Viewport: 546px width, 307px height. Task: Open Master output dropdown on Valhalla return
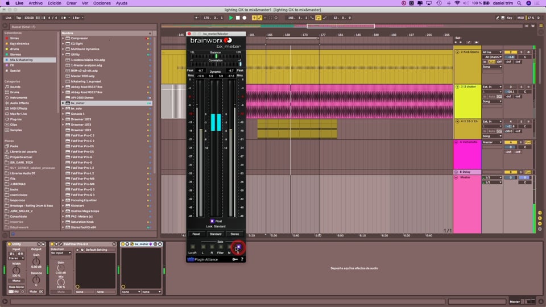pos(492,142)
